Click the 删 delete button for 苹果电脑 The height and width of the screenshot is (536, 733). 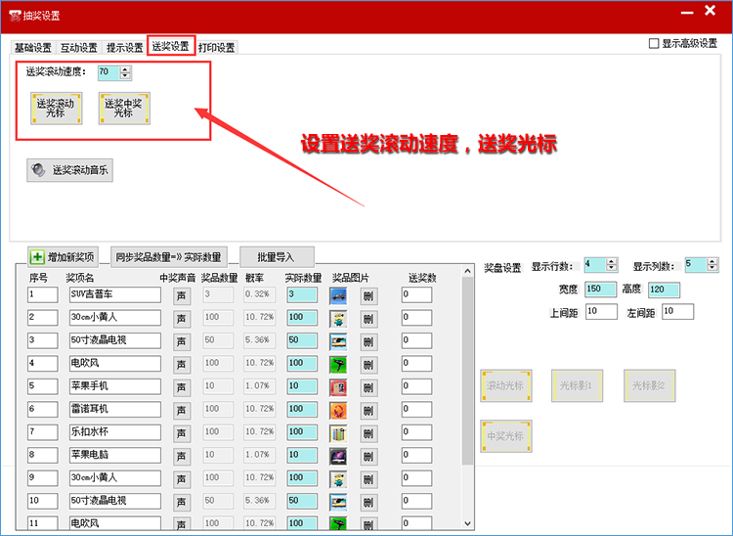pyautogui.click(x=368, y=455)
